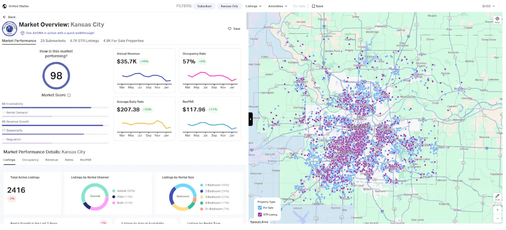506x230 pixels.
Task: Open the 4.7K STR Listings tab
Action: tap(84, 41)
